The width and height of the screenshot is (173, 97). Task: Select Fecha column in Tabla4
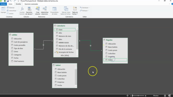pyautogui.click(x=59, y=85)
